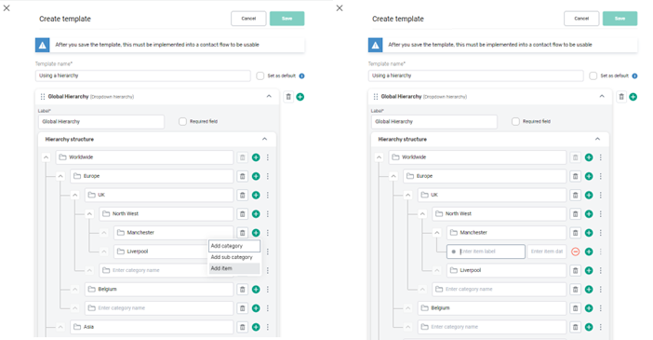
Task: Collapse Global Hierarchy section in right panel
Action: click(x=602, y=96)
